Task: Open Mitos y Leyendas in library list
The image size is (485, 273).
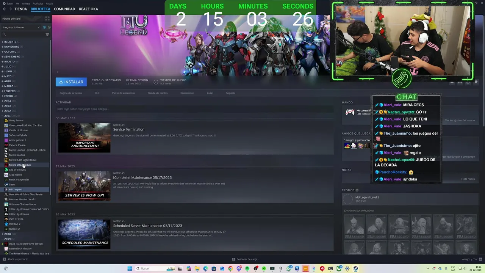Action: (x=19, y=180)
